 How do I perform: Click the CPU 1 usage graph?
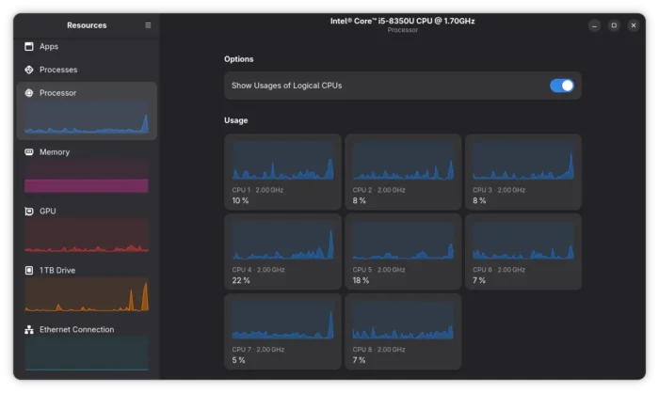pyautogui.click(x=282, y=161)
